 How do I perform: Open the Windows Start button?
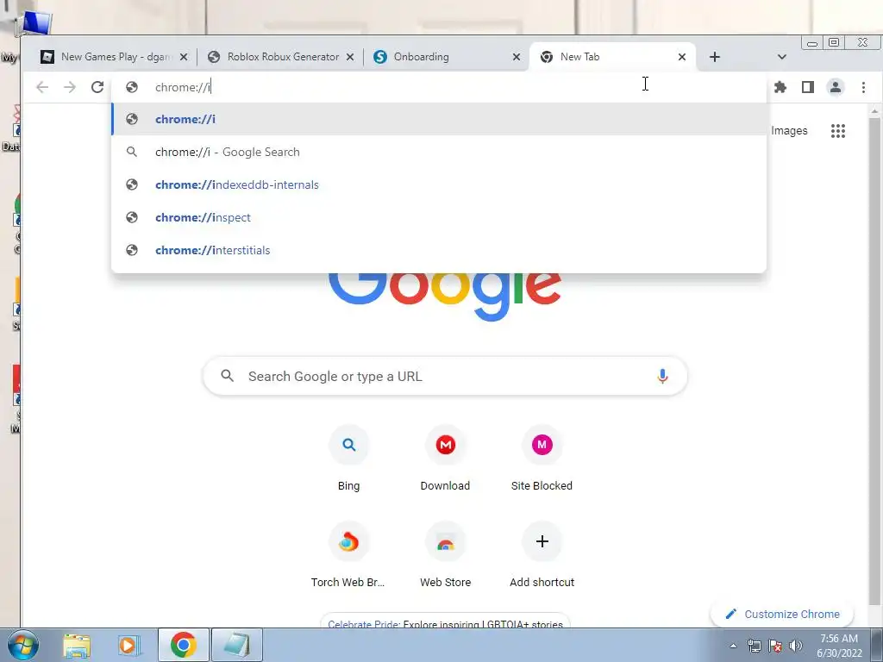tap(22, 645)
